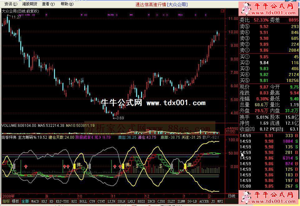Select the SDLH indicator tab
The height and width of the screenshot is (206, 300).
click(x=121, y=201)
